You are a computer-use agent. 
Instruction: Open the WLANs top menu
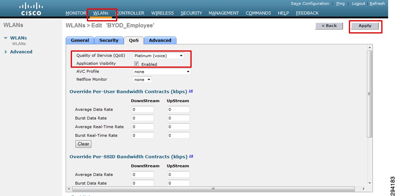101,13
